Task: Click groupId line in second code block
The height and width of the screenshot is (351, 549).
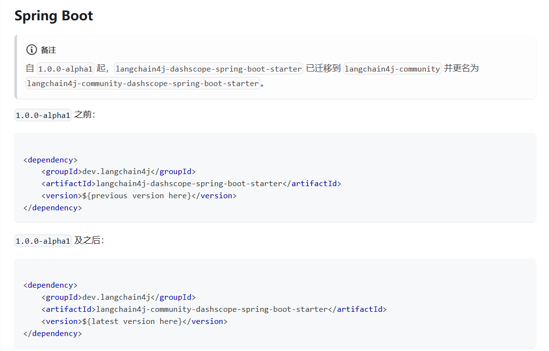Action: (x=119, y=297)
